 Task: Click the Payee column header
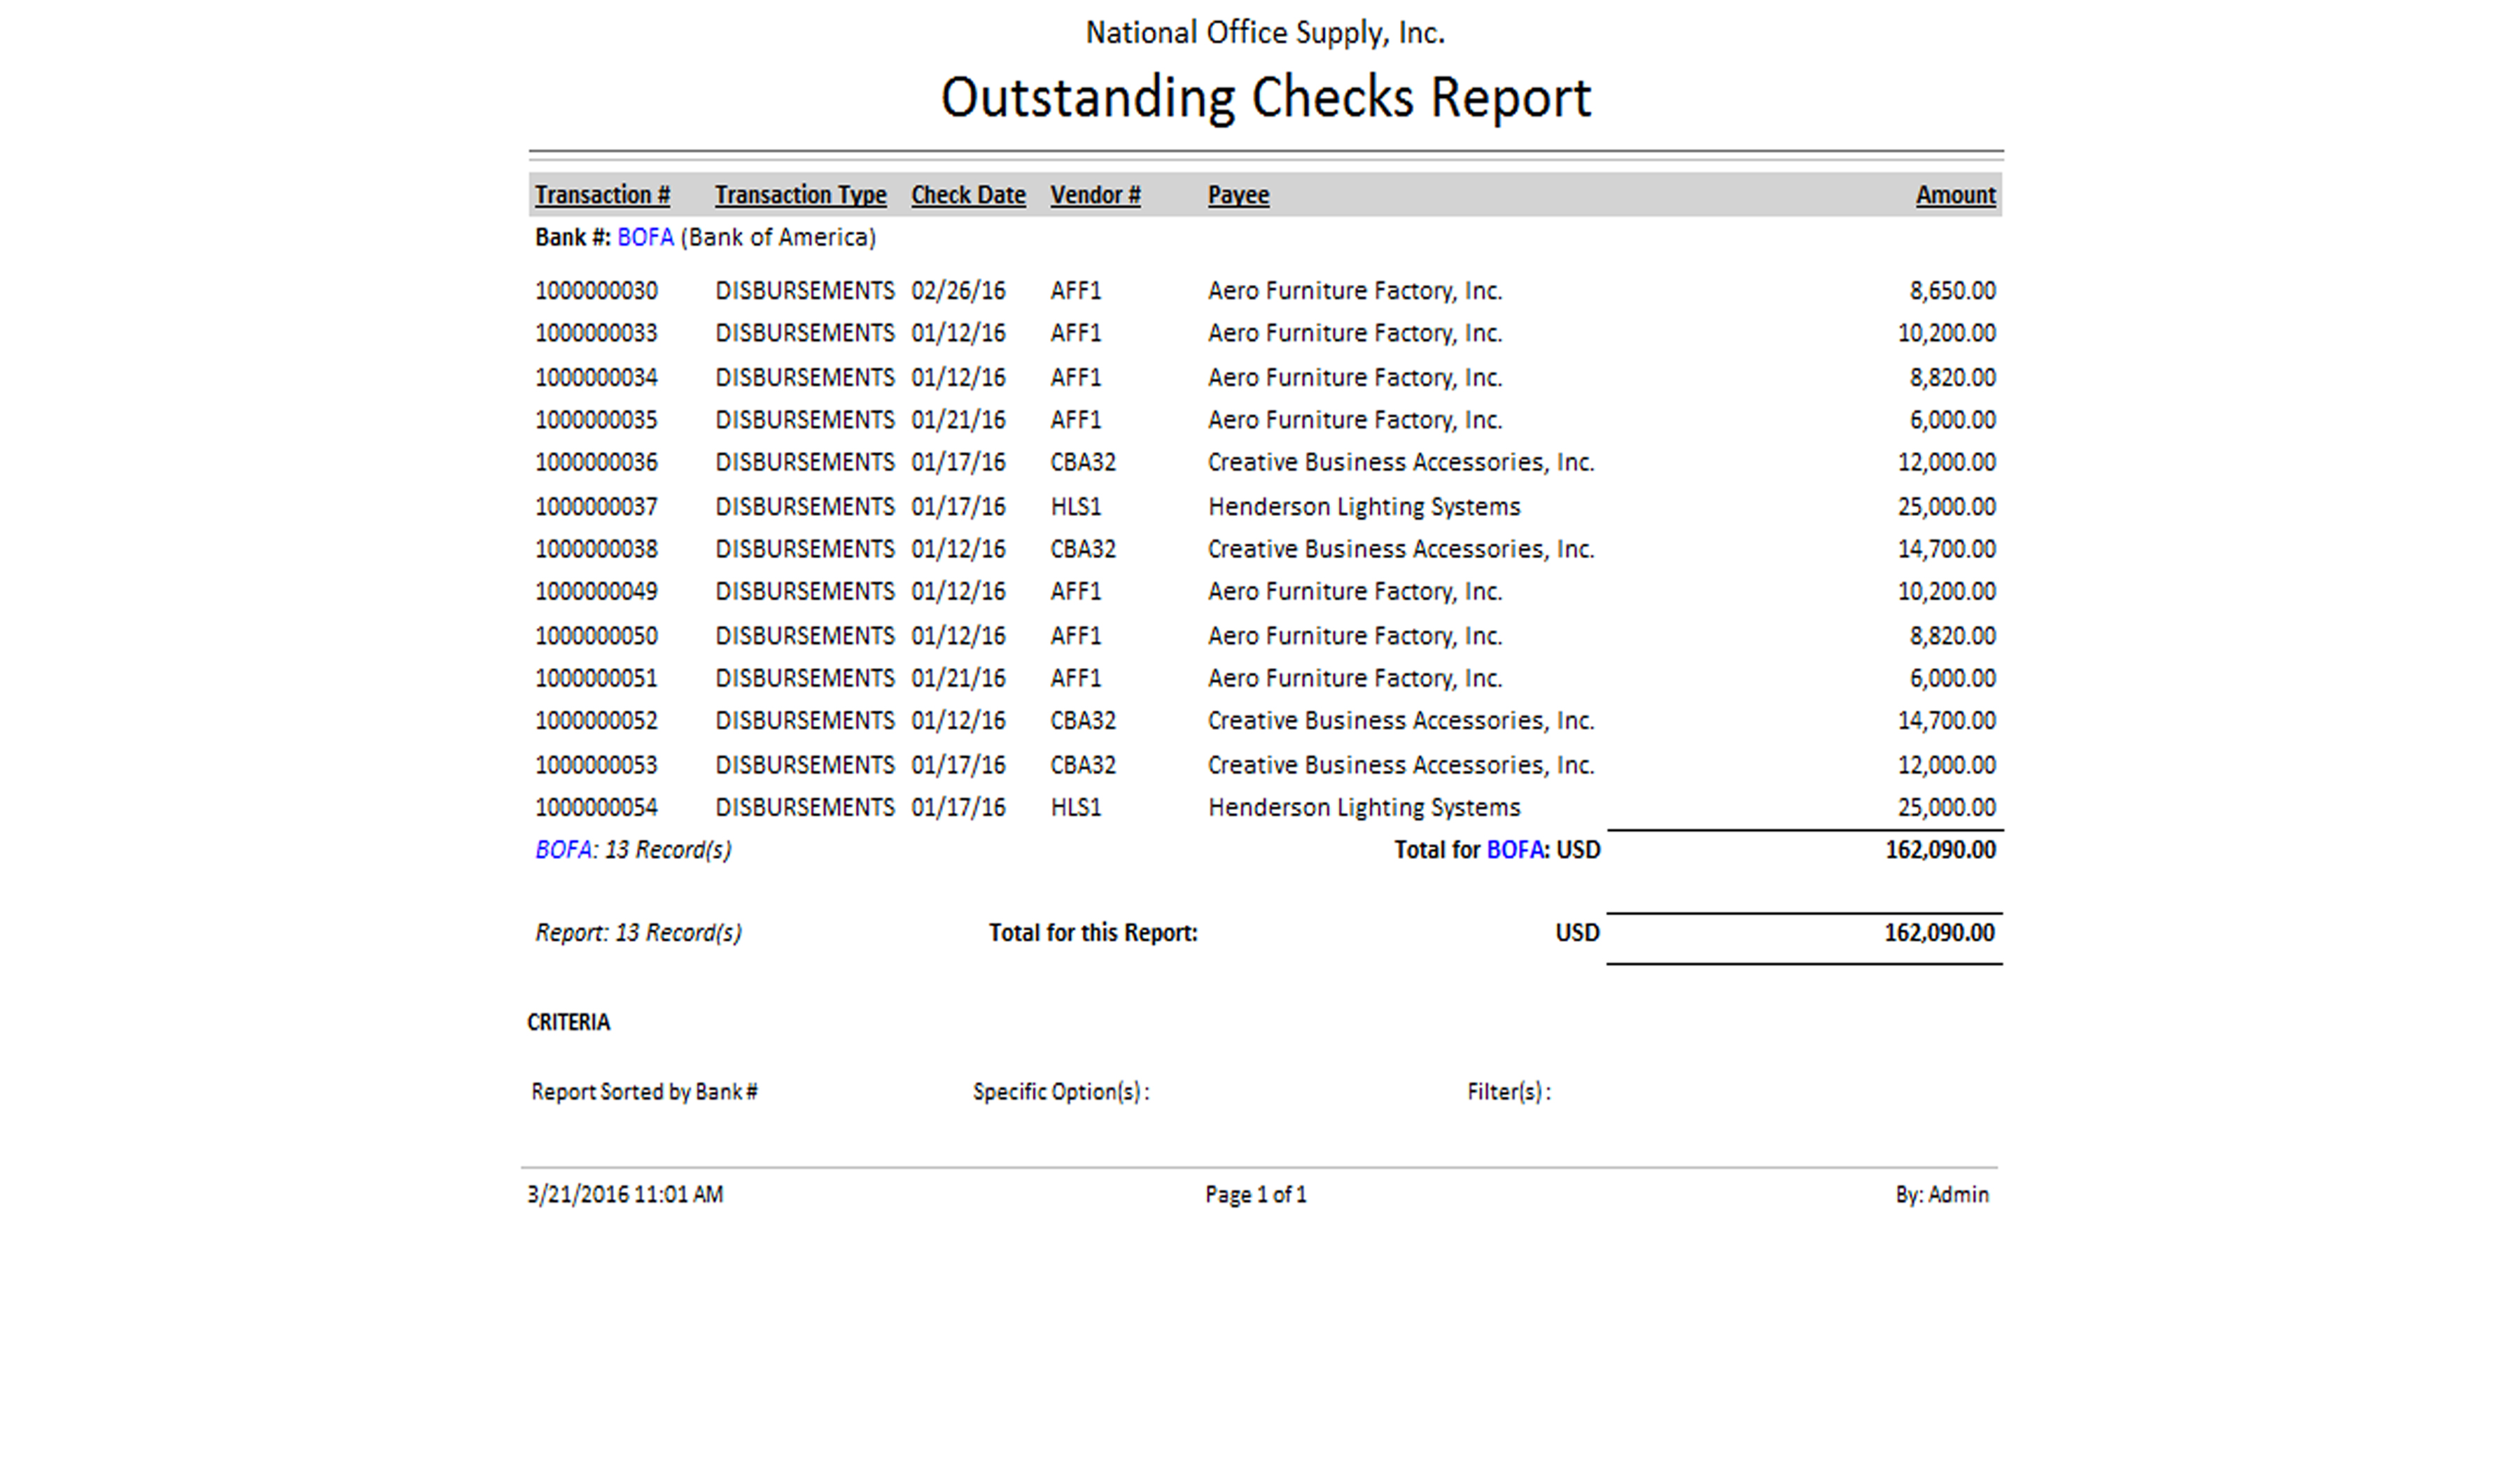coord(1237,195)
